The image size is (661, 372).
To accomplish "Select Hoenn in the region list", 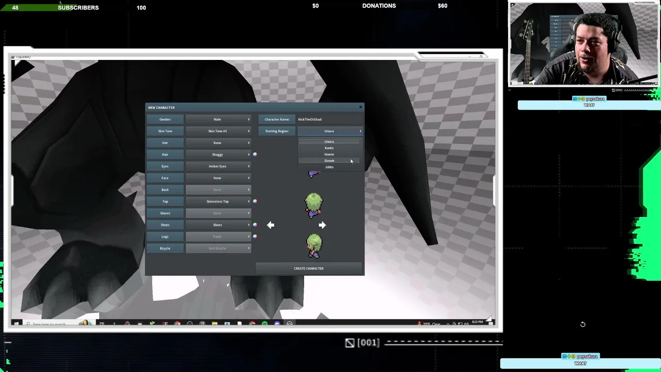I will click(329, 154).
